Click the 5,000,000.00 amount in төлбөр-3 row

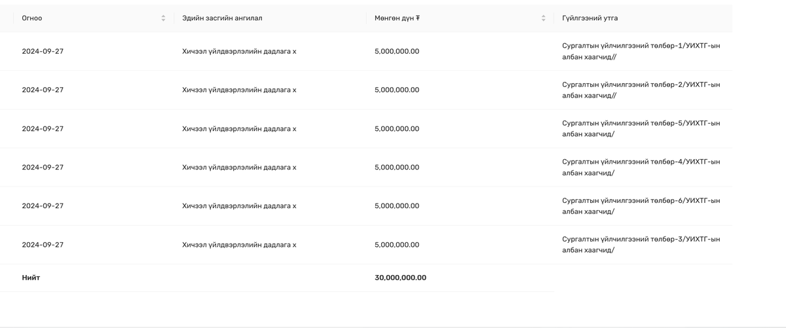click(x=397, y=245)
